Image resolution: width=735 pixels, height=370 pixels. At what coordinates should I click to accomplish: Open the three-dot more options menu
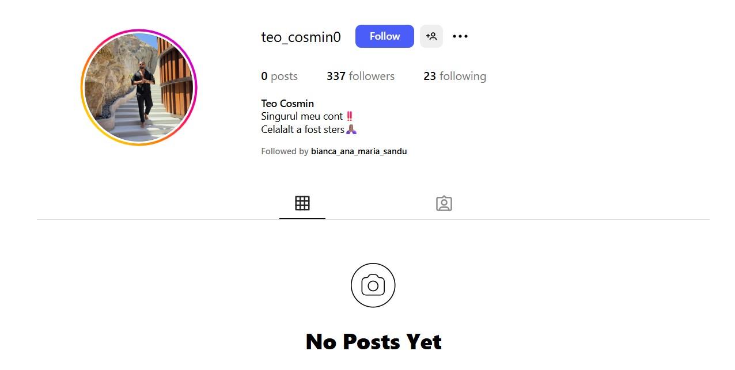tap(460, 36)
